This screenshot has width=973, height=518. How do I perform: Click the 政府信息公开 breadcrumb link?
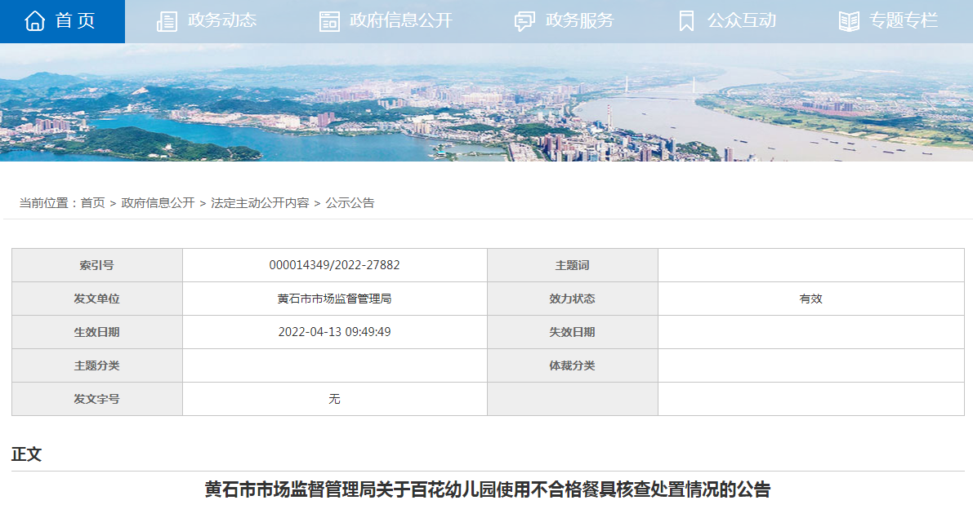click(x=158, y=203)
